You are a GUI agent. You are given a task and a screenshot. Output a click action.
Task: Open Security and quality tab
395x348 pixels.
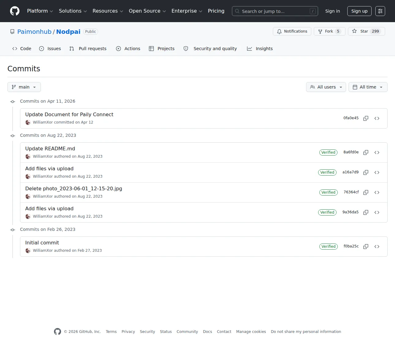(210, 49)
